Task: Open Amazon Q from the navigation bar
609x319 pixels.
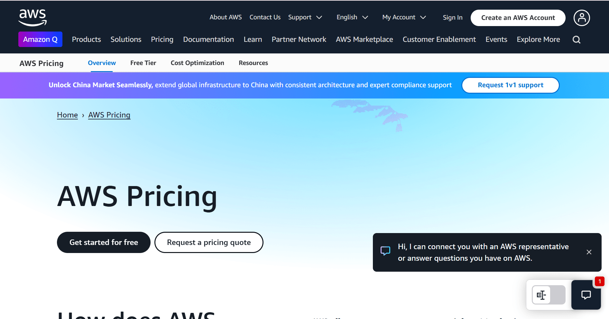Action: pyautogui.click(x=40, y=39)
